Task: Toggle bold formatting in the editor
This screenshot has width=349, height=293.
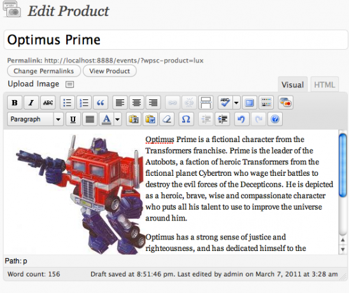Action: pyautogui.click(x=15, y=103)
